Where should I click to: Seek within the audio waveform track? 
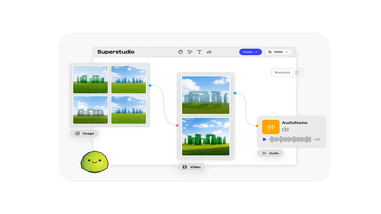[x=290, y=140]
